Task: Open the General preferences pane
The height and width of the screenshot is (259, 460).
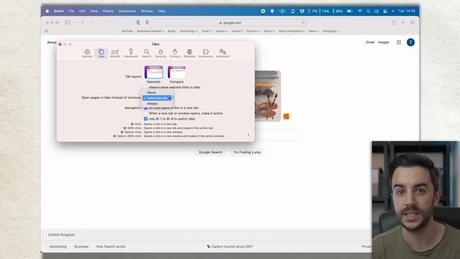Action: (87, 53)
